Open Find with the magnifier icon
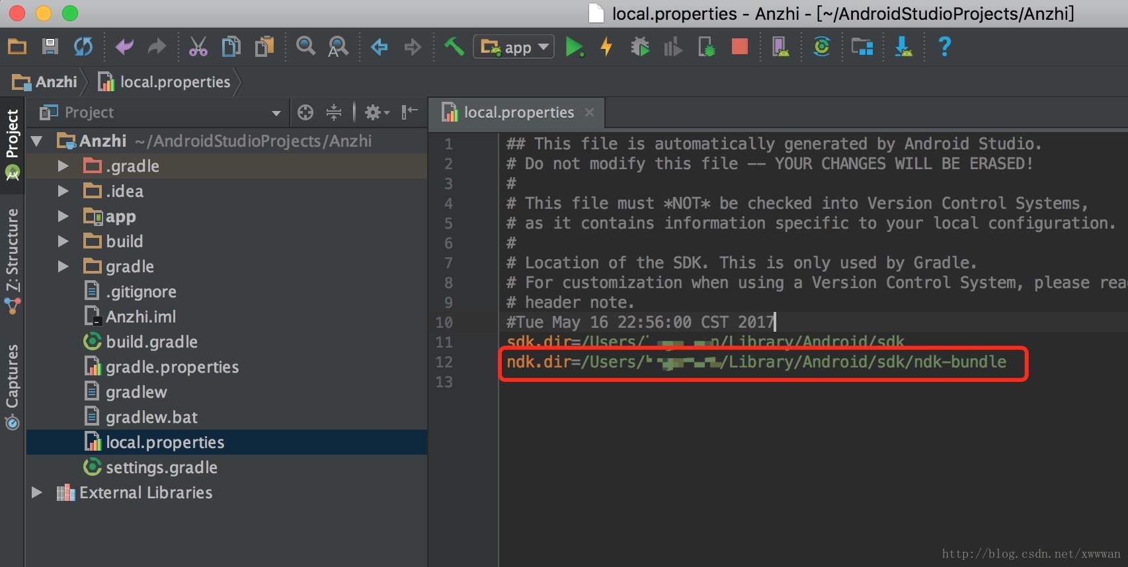The width and height of the screenshot is (1128, 567). pyautogui.click(x=305, y=46)
